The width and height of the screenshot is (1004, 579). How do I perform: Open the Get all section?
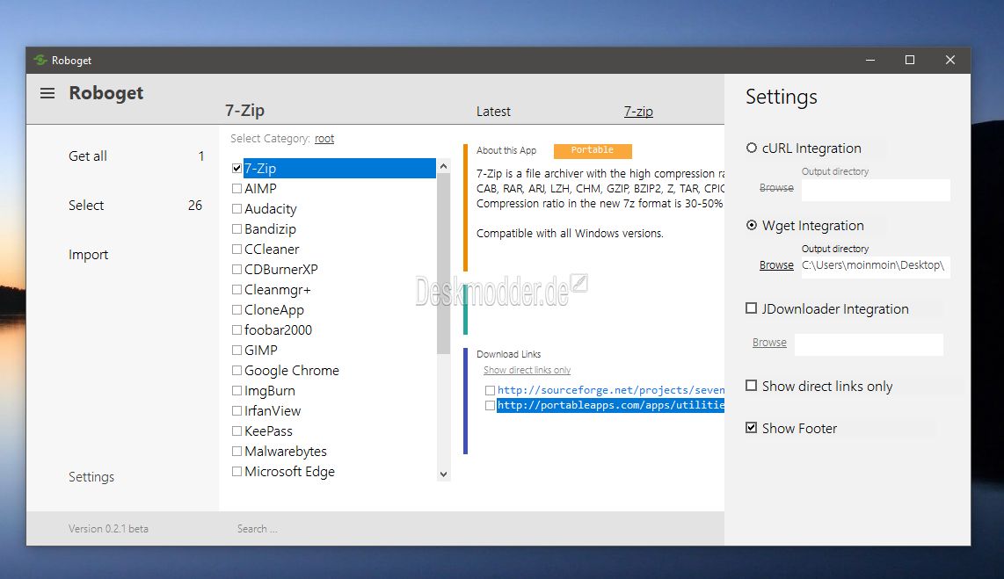pyautogui.click(x=88, y=156)
